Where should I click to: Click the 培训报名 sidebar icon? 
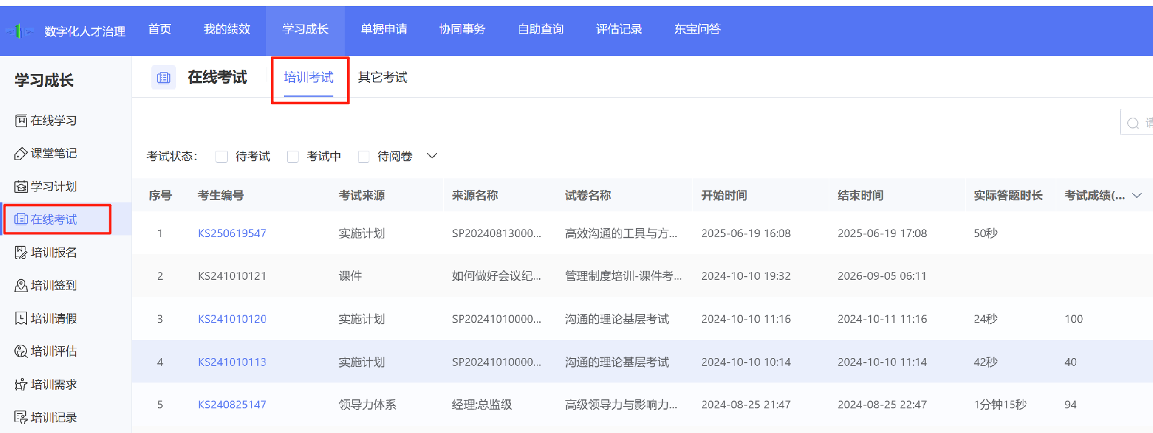[x=21, y=252]
